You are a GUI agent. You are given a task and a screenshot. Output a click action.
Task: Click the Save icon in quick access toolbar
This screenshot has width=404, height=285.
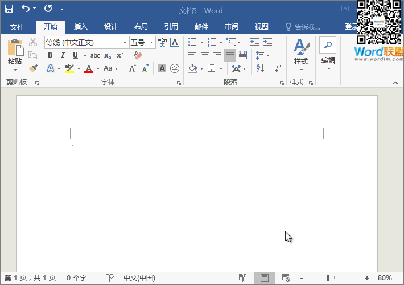pyautogui.click(x=9, y=9)
